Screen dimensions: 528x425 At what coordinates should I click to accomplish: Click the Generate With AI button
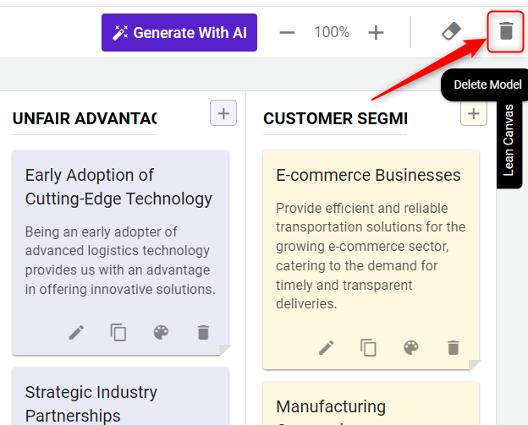pos(179,33)
